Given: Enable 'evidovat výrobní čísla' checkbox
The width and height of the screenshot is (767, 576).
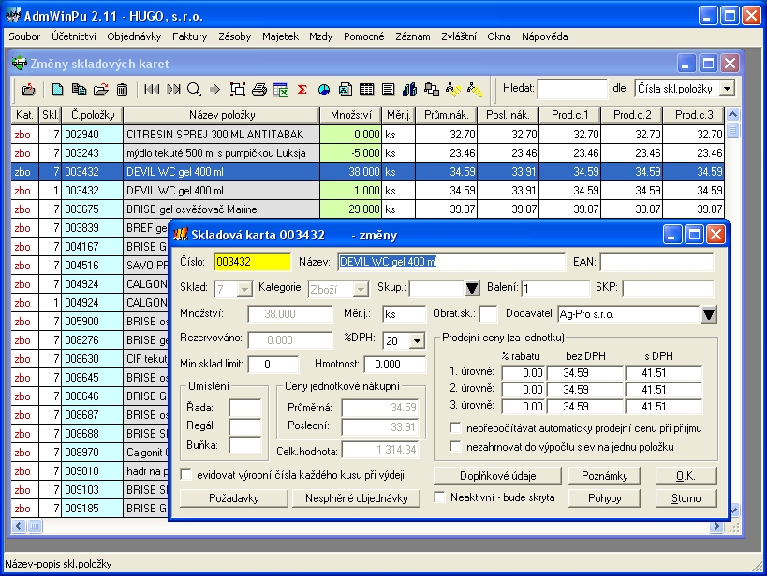Looking at the screenshot, I should point(187,475).
